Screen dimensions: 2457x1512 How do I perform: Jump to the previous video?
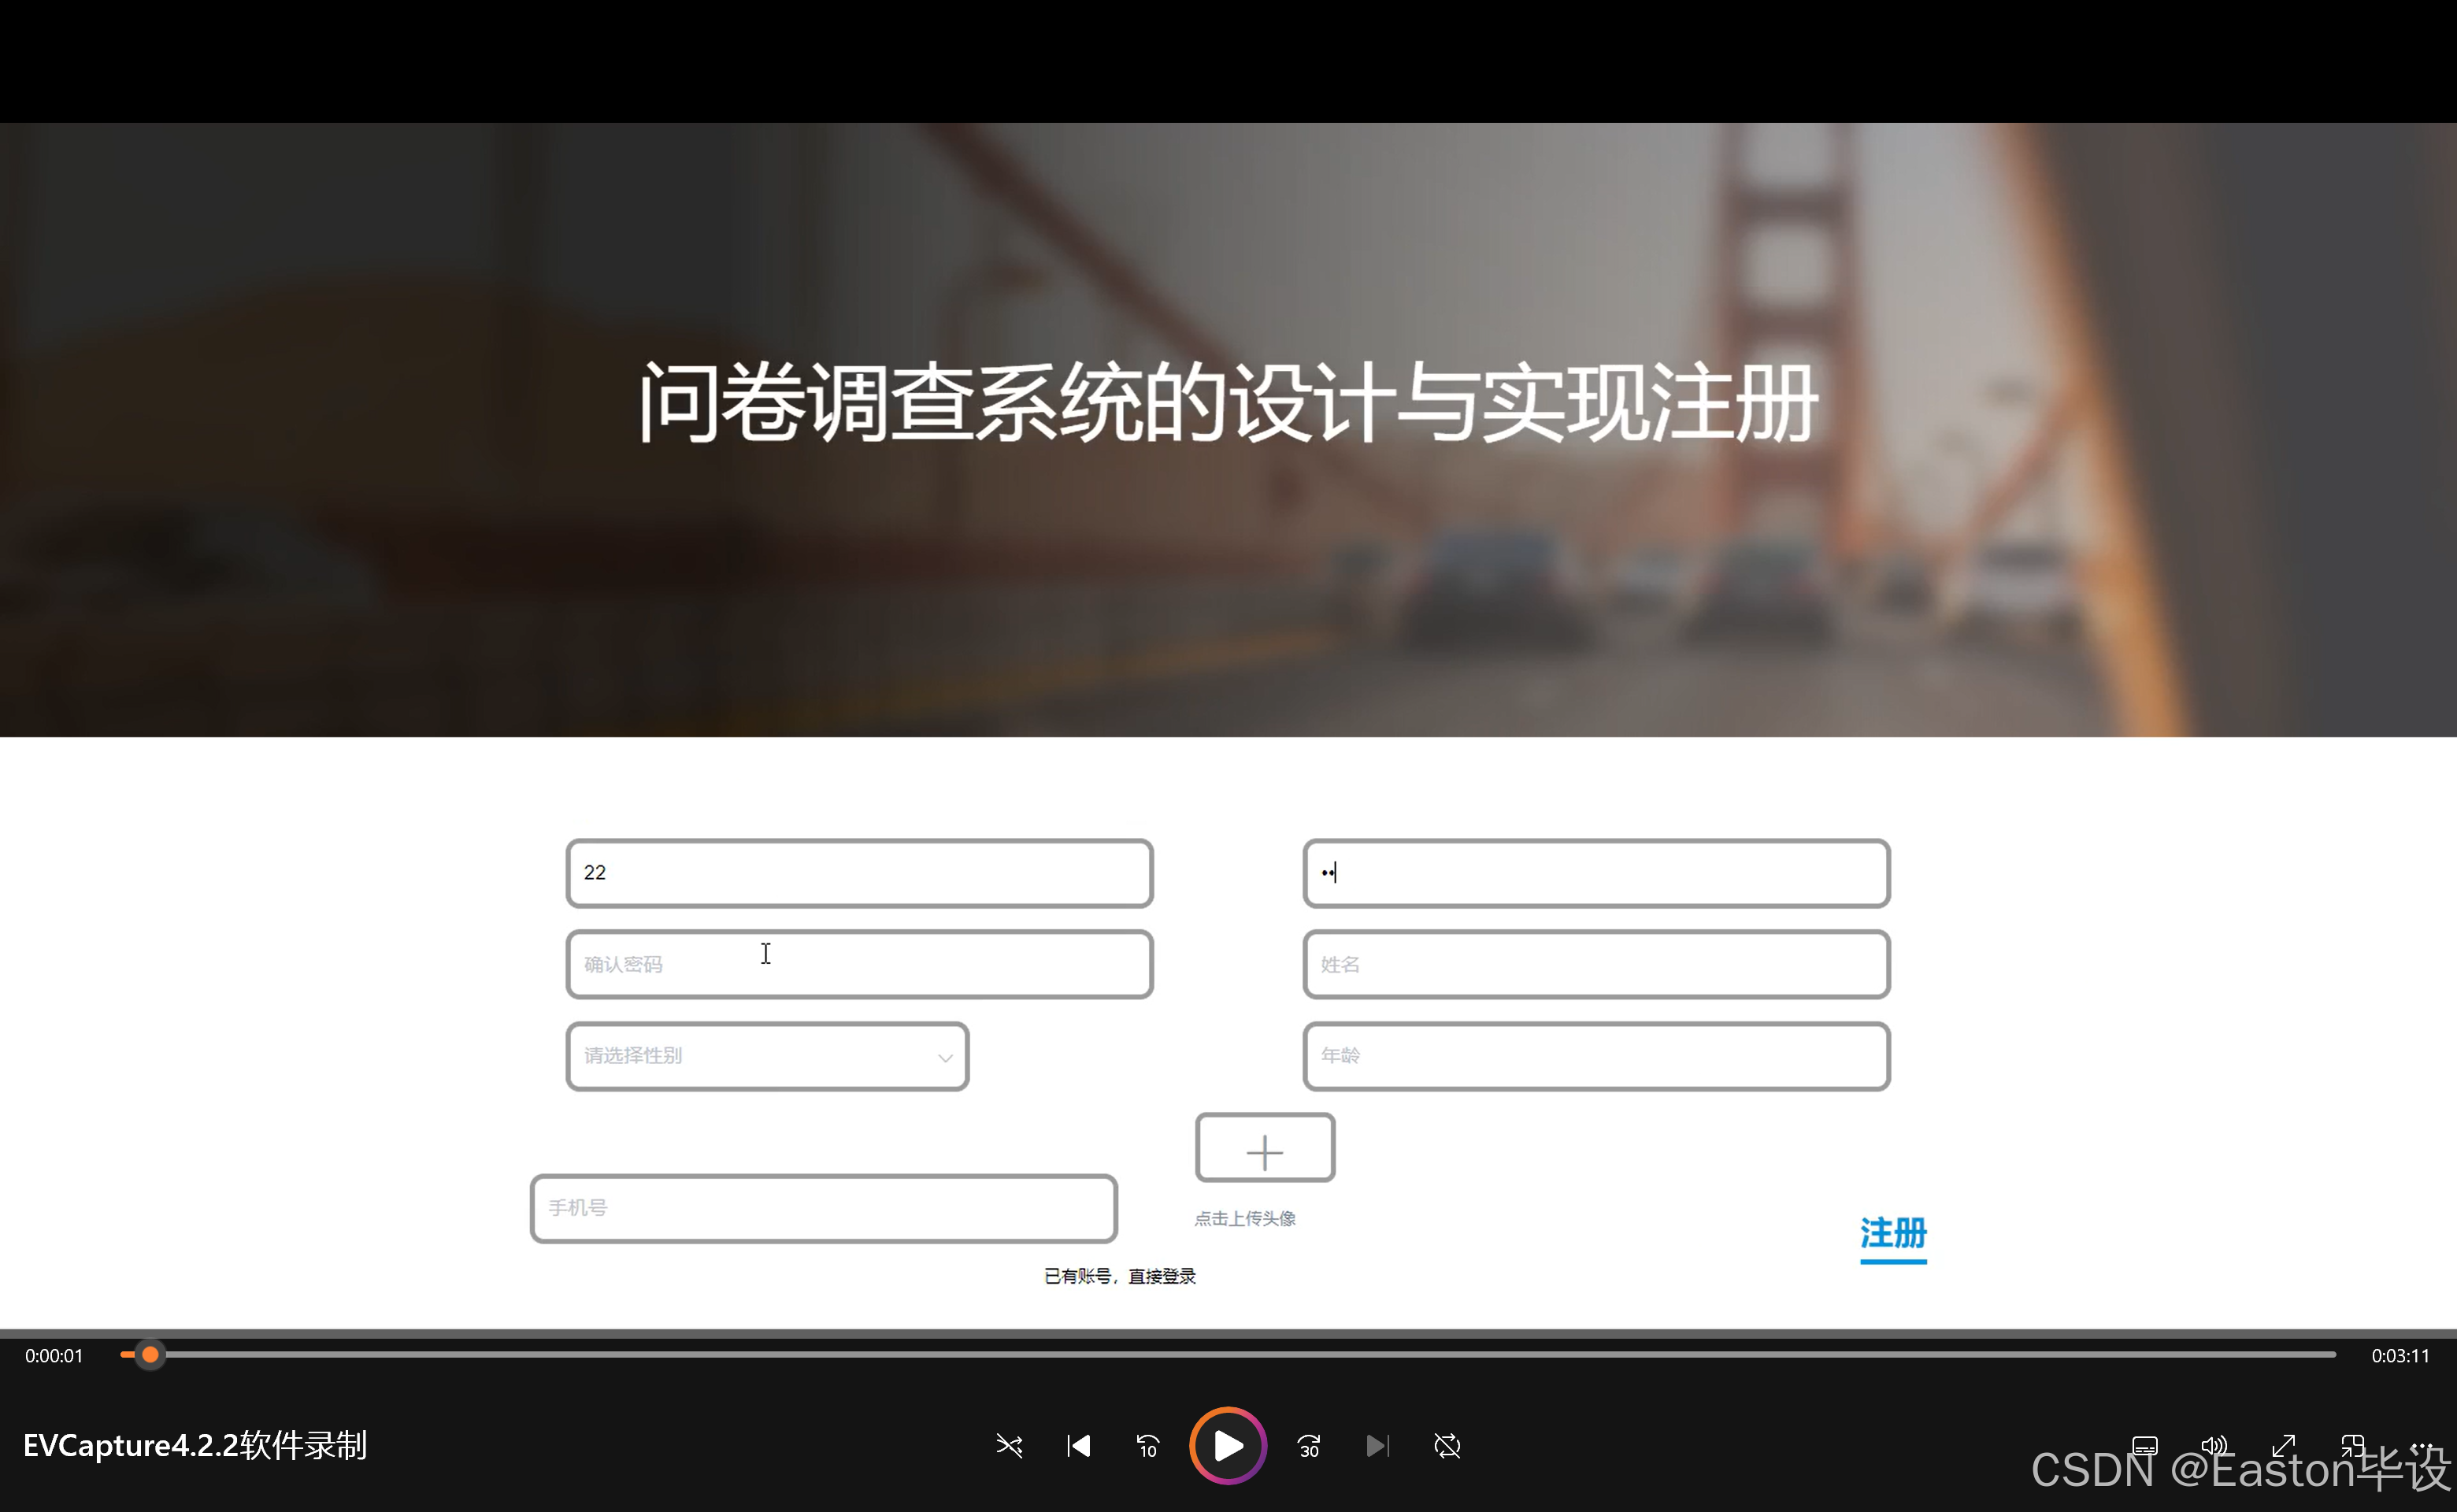(x=1078, y=1446)
